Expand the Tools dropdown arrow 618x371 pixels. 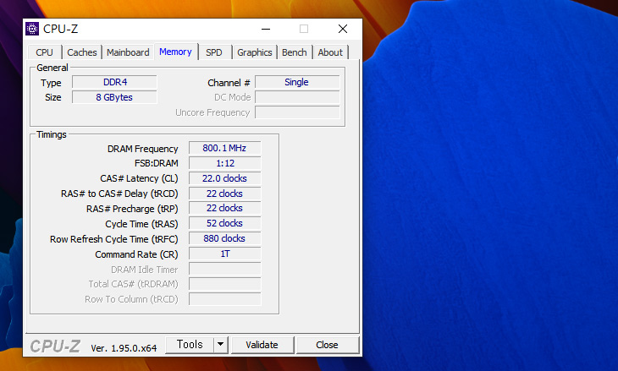tap(221, 345)
